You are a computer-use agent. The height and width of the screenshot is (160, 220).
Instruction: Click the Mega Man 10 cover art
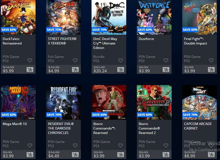(x=18, y=102)
